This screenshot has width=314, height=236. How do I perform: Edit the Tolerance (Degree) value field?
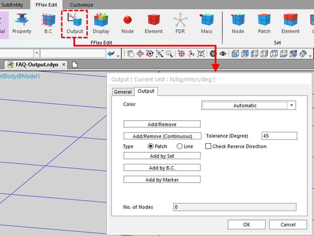click(279, 136)
